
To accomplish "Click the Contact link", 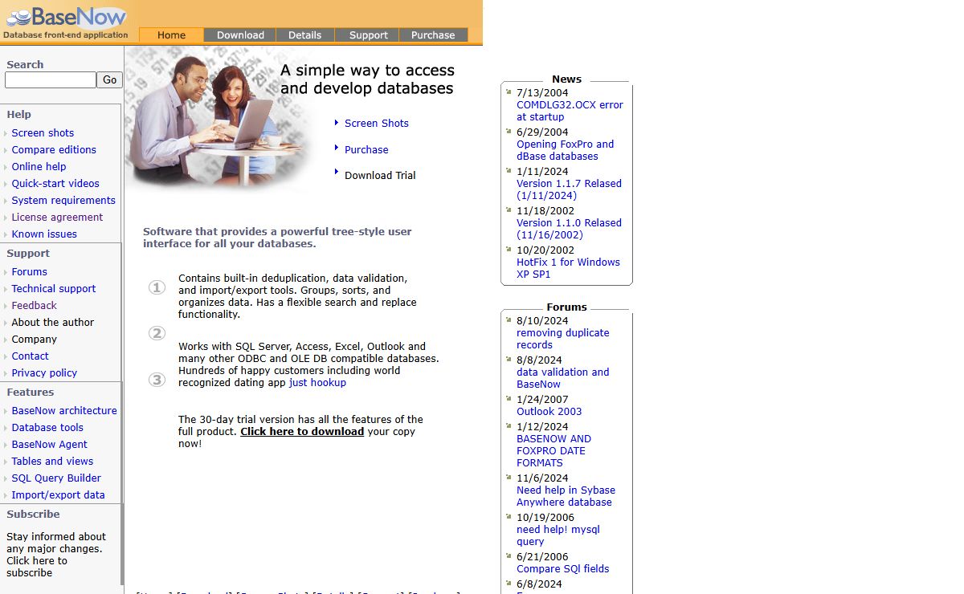I will (30, 356).
